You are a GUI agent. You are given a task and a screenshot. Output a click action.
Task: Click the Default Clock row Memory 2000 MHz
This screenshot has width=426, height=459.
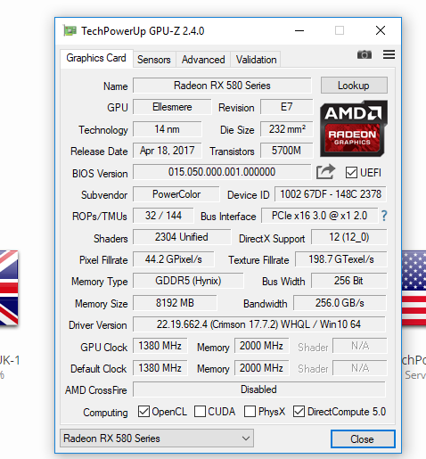point(261,368)
